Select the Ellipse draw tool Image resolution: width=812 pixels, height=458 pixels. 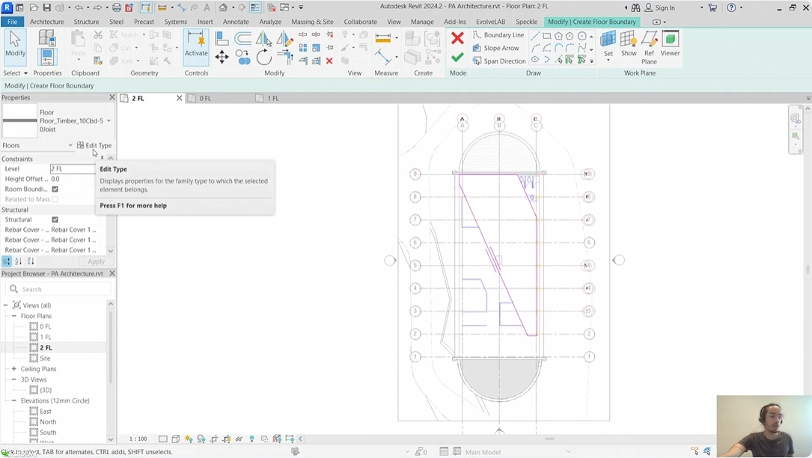pos(535,60)
